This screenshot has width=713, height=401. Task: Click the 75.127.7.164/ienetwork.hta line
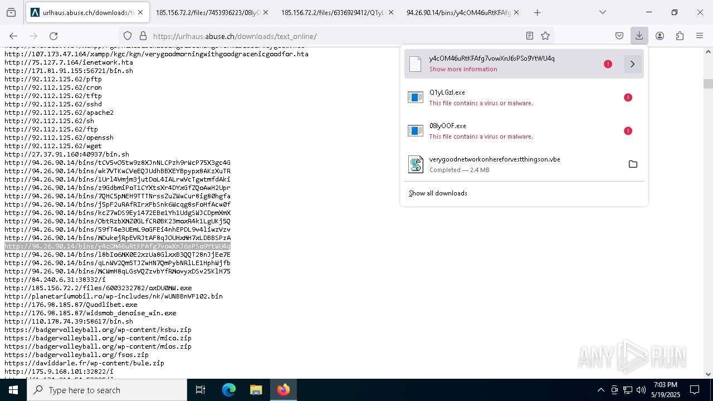69,62
